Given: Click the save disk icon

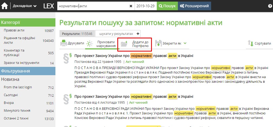Looking at the screenshot, I should (x=158, y=43).
